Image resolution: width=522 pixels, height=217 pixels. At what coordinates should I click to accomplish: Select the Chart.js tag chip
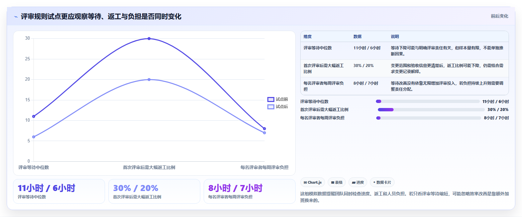click(313, 182)
